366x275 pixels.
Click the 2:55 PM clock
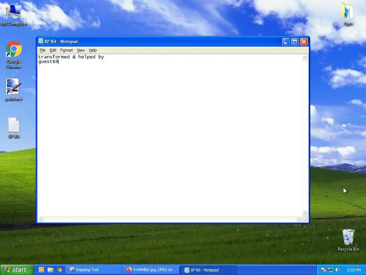(x=354, y=270)
